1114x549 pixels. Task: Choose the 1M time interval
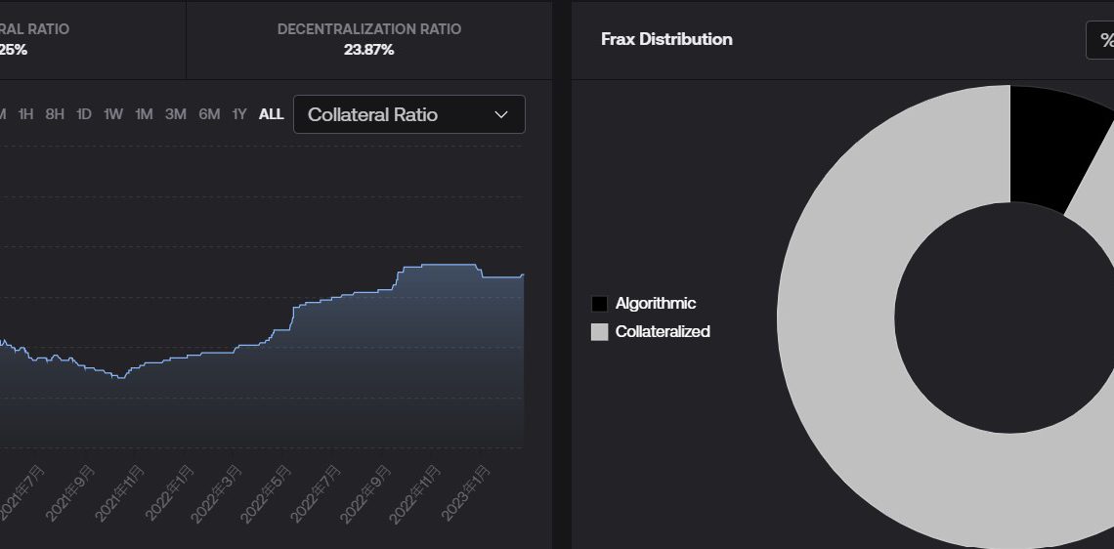(x=144, y=114)
